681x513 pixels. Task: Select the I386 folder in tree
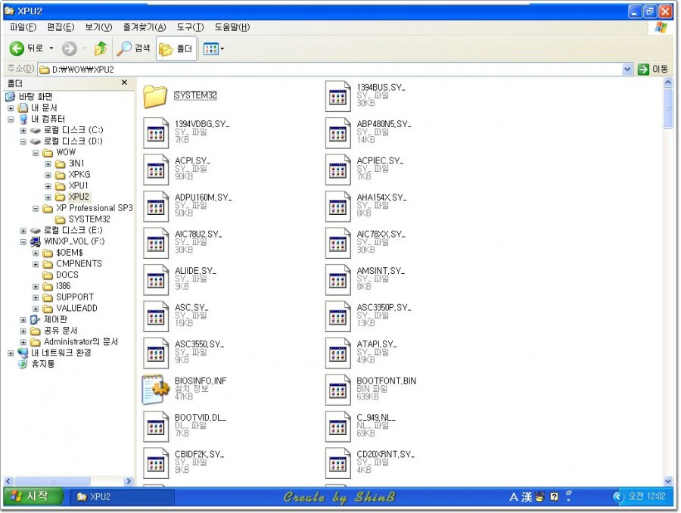[63, 286]
